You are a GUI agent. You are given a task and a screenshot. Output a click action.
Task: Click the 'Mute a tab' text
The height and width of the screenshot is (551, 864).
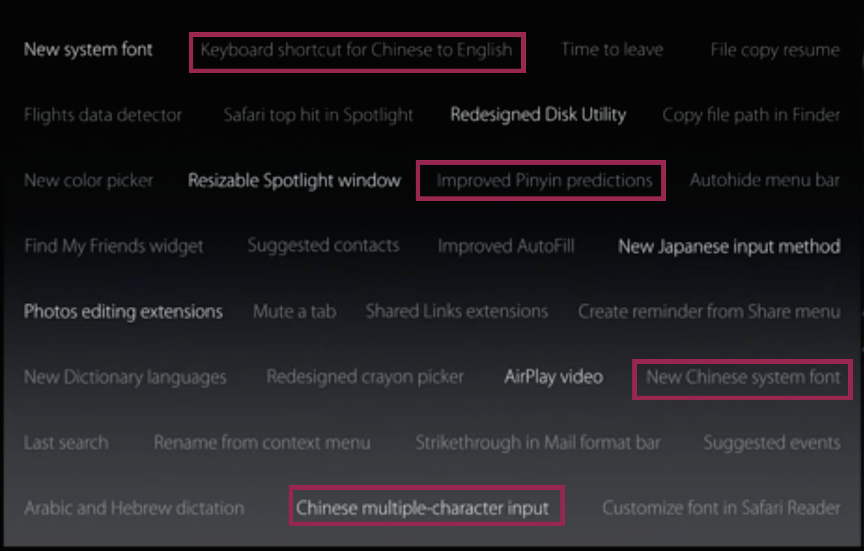click(294, 312)
